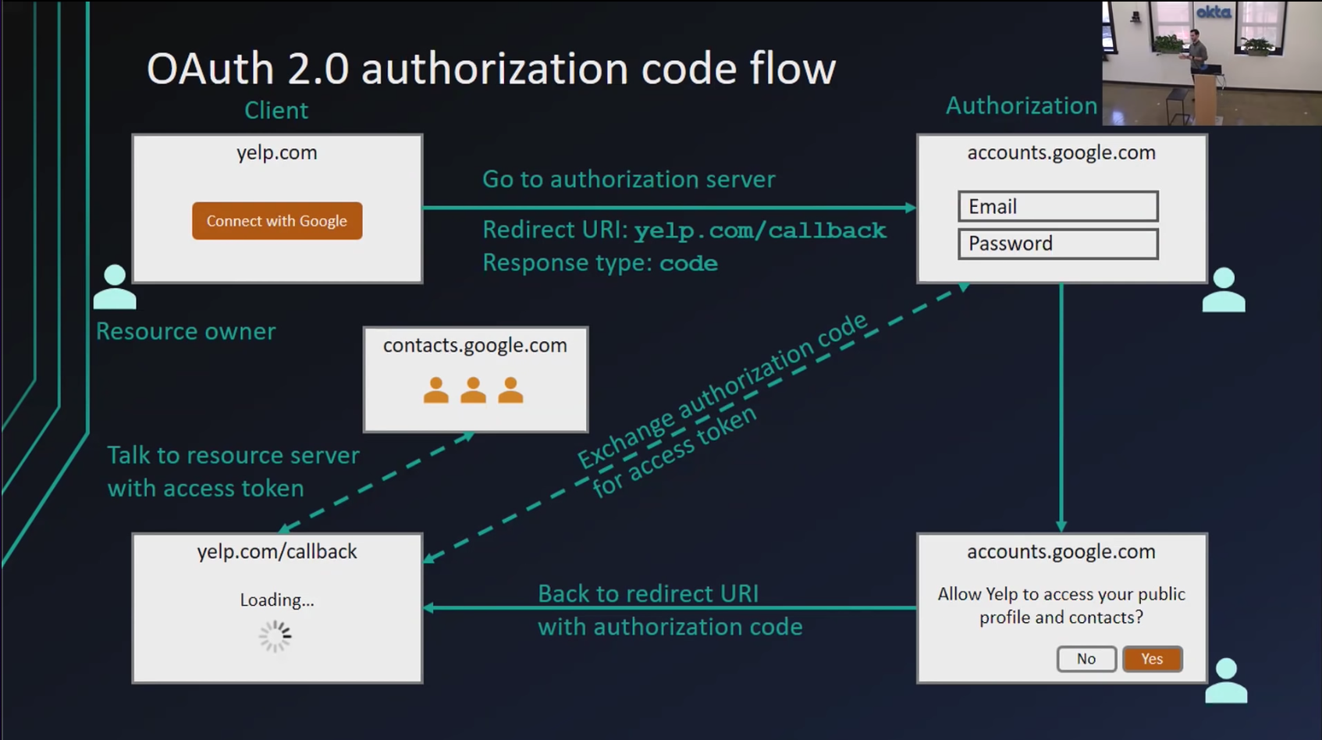Click 'accounts.google.com' heading of consent dialog
This screenshot has height=740, width=1322.
(1061, 551)
